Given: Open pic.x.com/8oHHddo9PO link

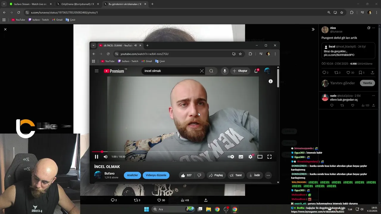Looking at the screenshot, I should coord(339,55).
